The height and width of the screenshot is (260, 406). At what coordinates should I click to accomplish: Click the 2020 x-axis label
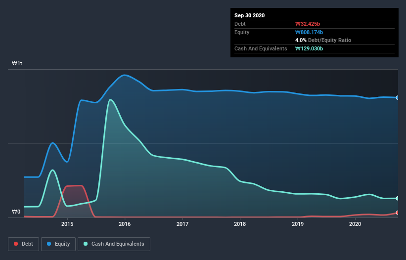pyautogui.click(x=355, y=224)
